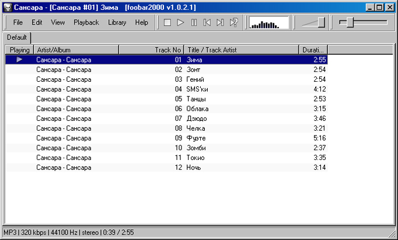
Task: Select track 07 Дзюдо
Action: pyautogui.click(x=166, y=119)
